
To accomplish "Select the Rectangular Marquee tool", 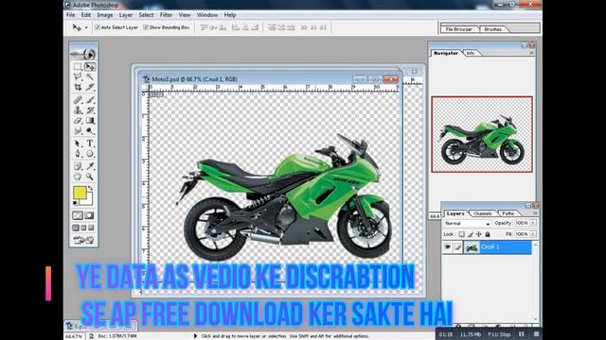I will (78, 67).
